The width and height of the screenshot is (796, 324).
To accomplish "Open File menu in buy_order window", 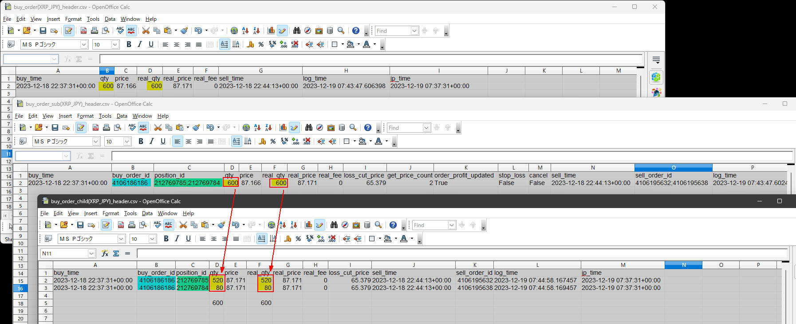I will click(x=7, y=19).
